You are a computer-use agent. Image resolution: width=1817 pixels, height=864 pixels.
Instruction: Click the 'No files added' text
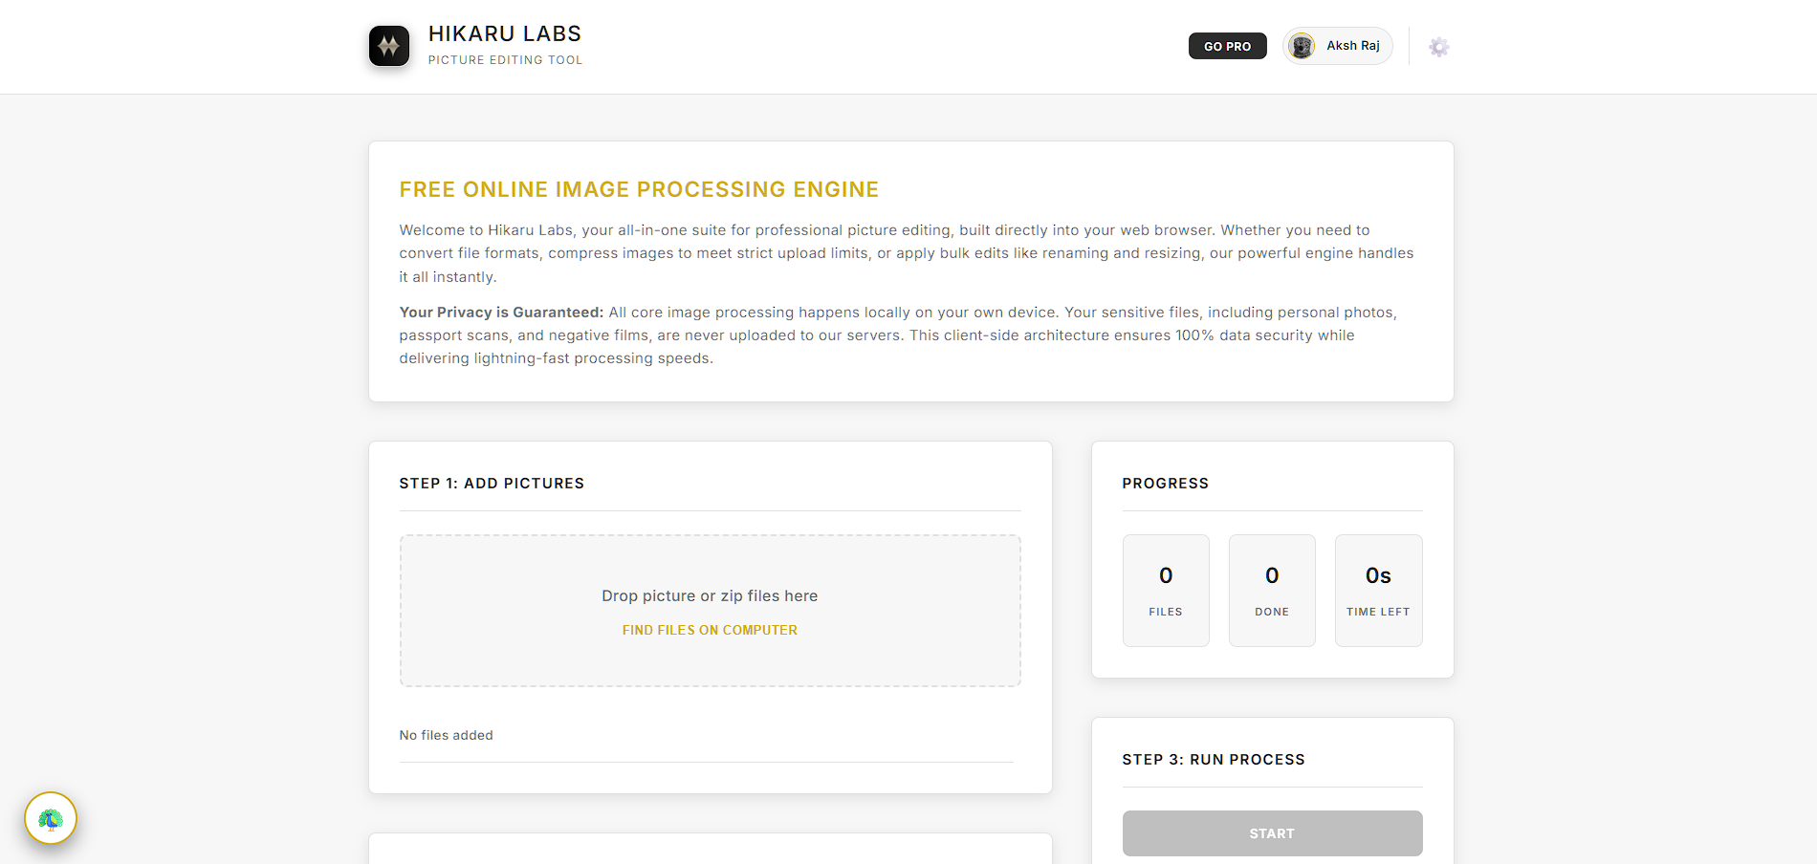click(446, 735)
